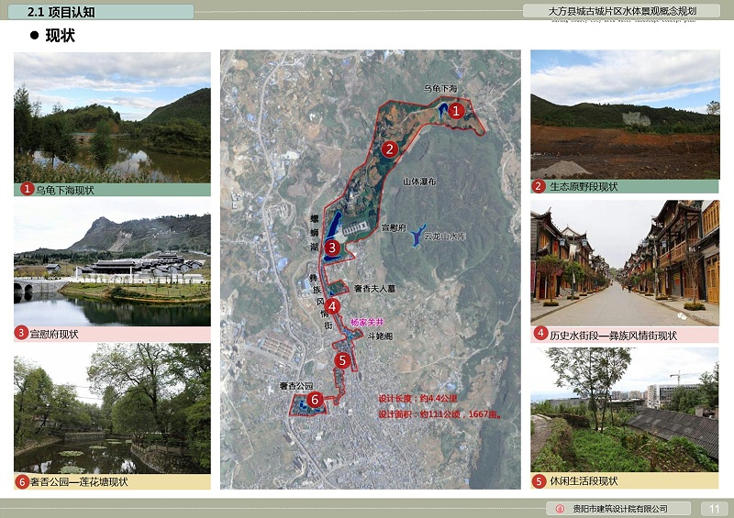Select red marker 6 at 奢香公园 on map
Screen dimensions: 734x518
pos(314,399)
